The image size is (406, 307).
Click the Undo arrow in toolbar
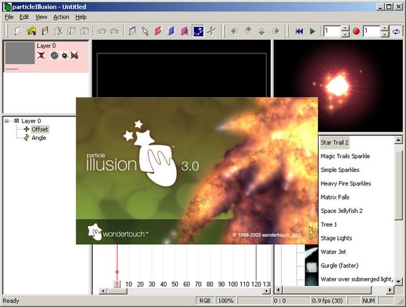(101, 31)
